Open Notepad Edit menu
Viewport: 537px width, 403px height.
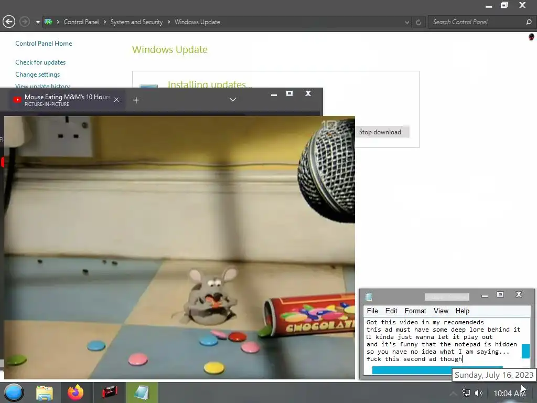(x=391, y=311)
